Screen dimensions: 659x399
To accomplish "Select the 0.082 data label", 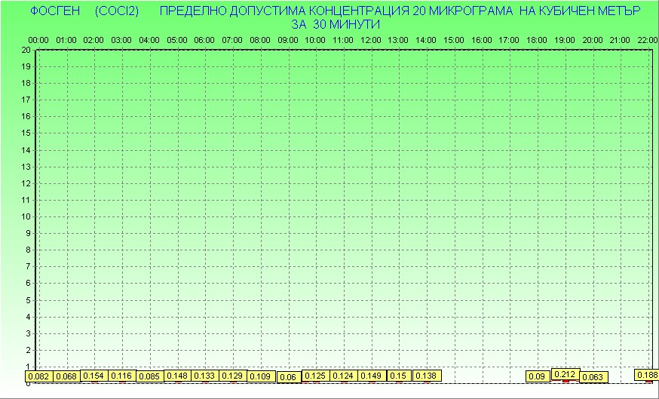I will 39,376.
